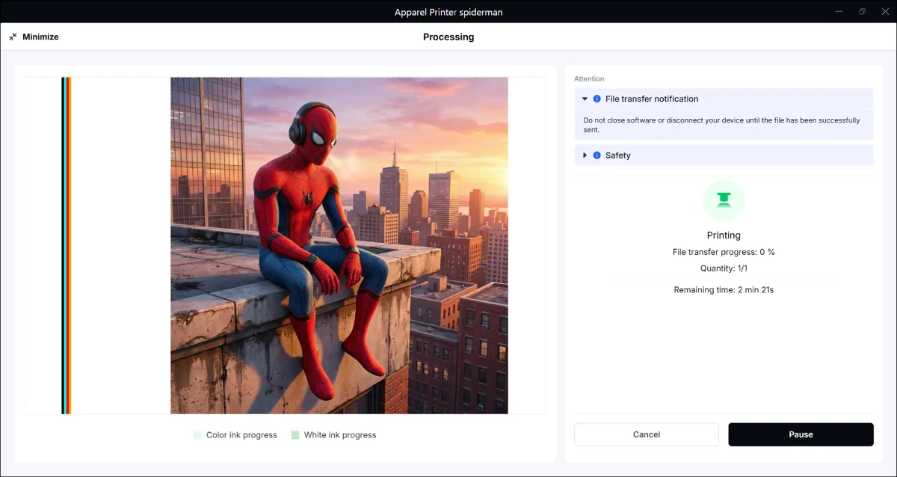
Task: Select the White ink progress legend swatch
Action: (295, 435)
